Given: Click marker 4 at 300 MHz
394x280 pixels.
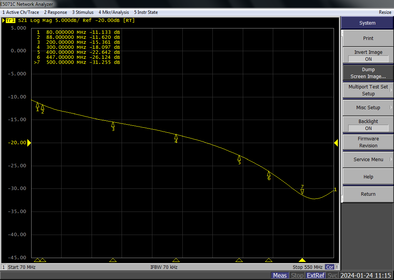Looking at the screenshot, I should click(176, 138).
